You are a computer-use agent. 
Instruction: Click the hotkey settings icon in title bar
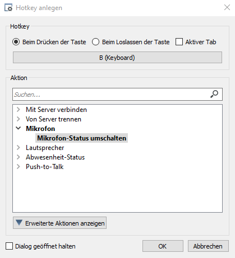[x=8, y=8]
